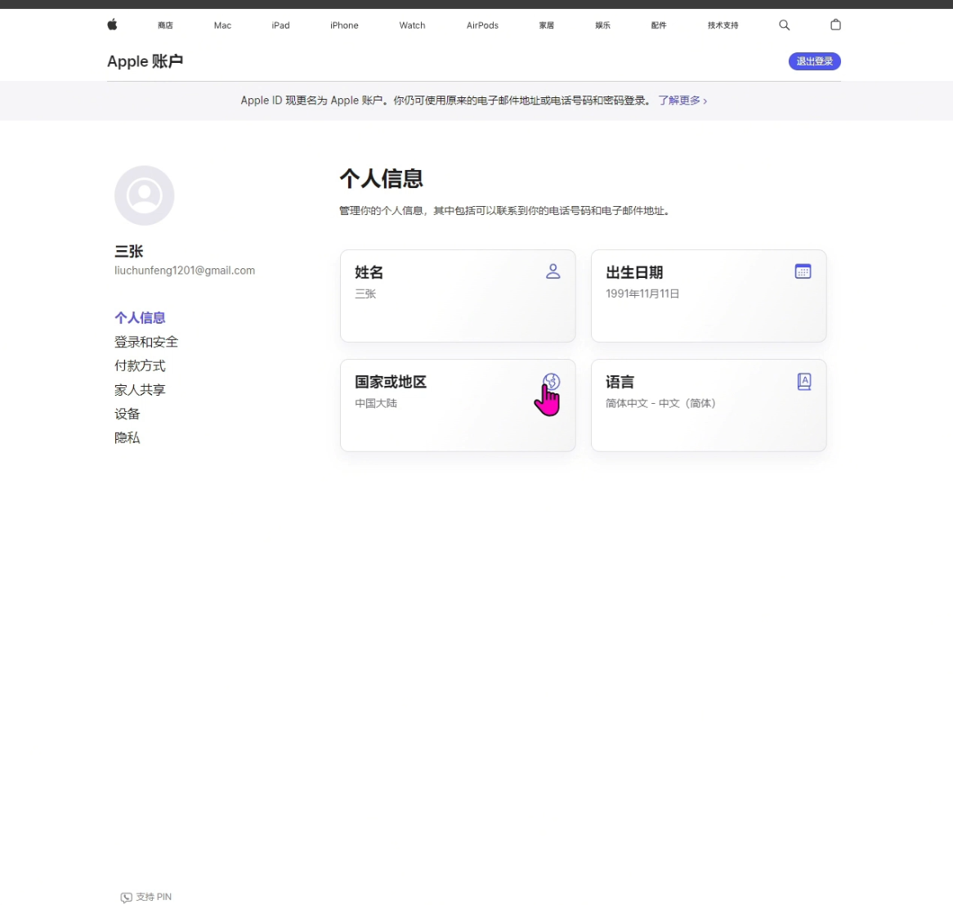Click the email liuchunfeng1201@gmail.com text
Viewport: 953px width, 905px height.
(x=185, y=271)
